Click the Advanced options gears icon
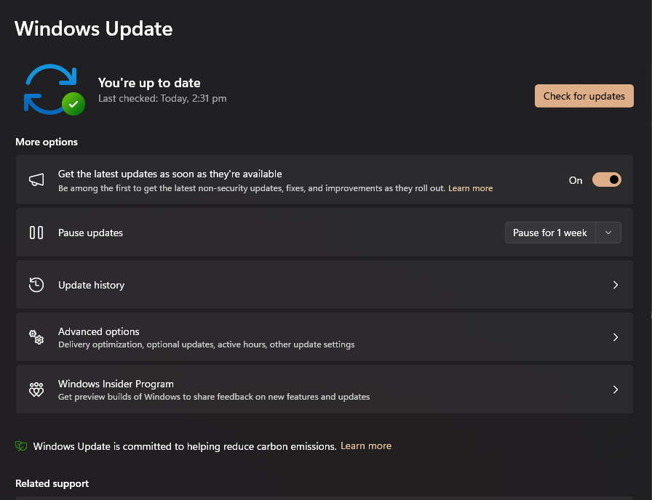The image size is (652, 500). (36, 337)
